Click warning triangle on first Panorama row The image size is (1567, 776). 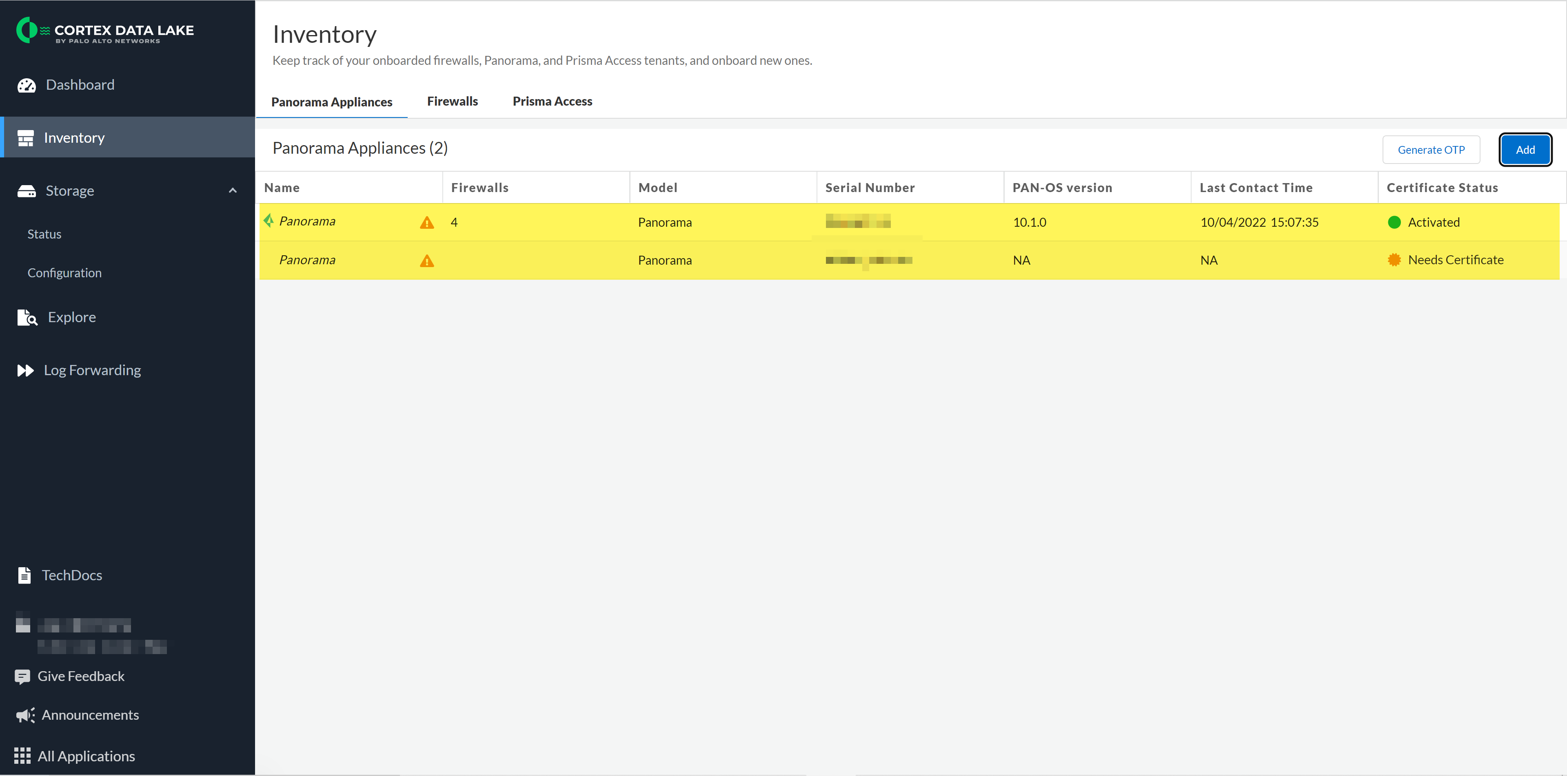click(427, 223)
